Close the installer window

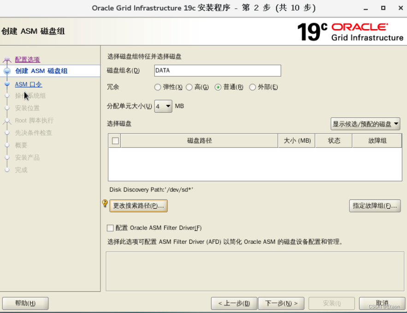(x=401, y=8)
